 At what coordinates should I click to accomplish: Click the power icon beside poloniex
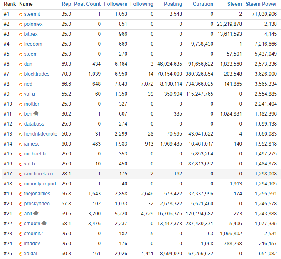coord(21,25)
